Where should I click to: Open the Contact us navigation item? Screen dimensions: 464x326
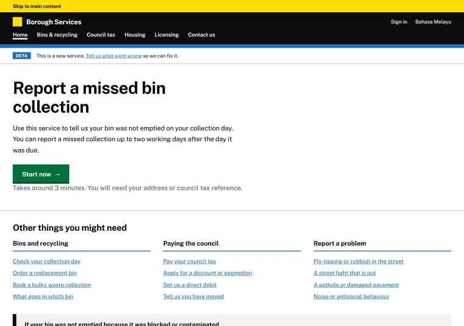pos(201,35)
